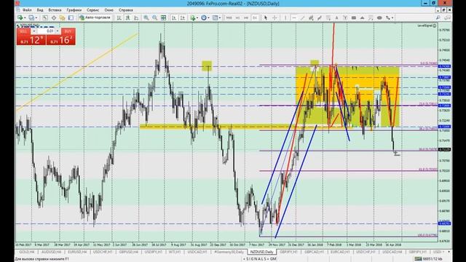Select the cursor arrow tool

[x=266, y=17]
